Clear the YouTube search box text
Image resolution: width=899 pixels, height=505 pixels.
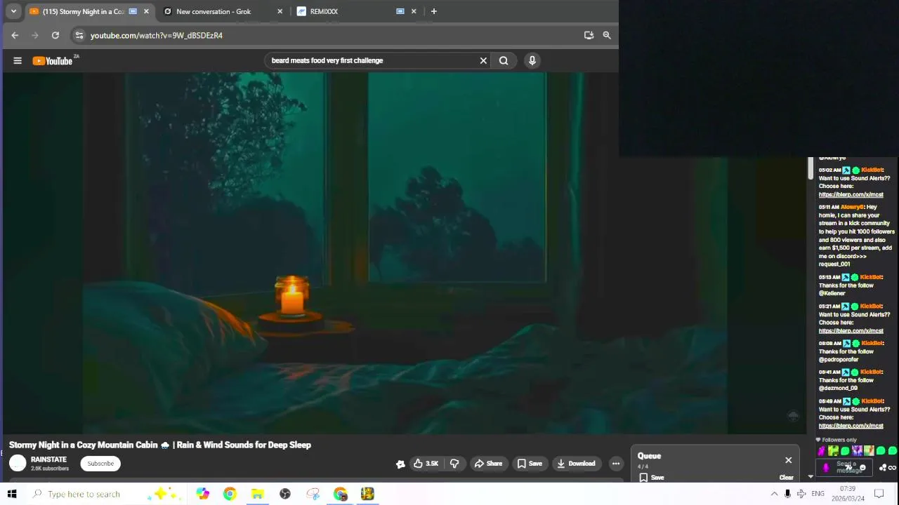click(483, 60)
